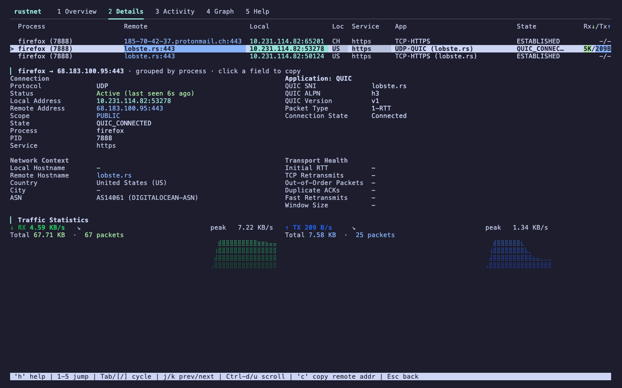Click the RX peak 7.22 KB/s value
622x388 pixels.
(x=255, y=228)
